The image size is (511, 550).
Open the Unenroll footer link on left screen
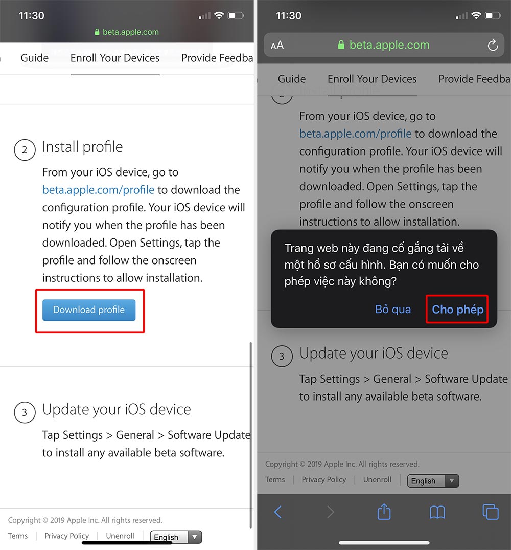click(x=120, y=536)
